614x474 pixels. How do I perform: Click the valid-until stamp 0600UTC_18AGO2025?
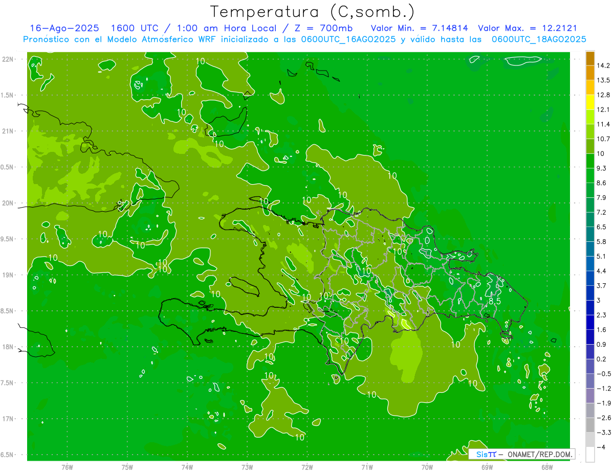pyautogui.click(x=539, y=39)
